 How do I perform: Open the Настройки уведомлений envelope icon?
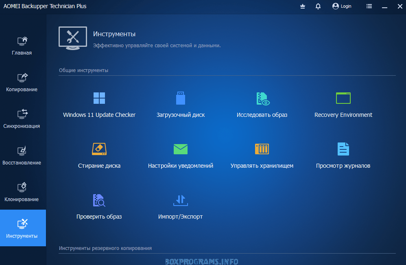click(181, 149)
